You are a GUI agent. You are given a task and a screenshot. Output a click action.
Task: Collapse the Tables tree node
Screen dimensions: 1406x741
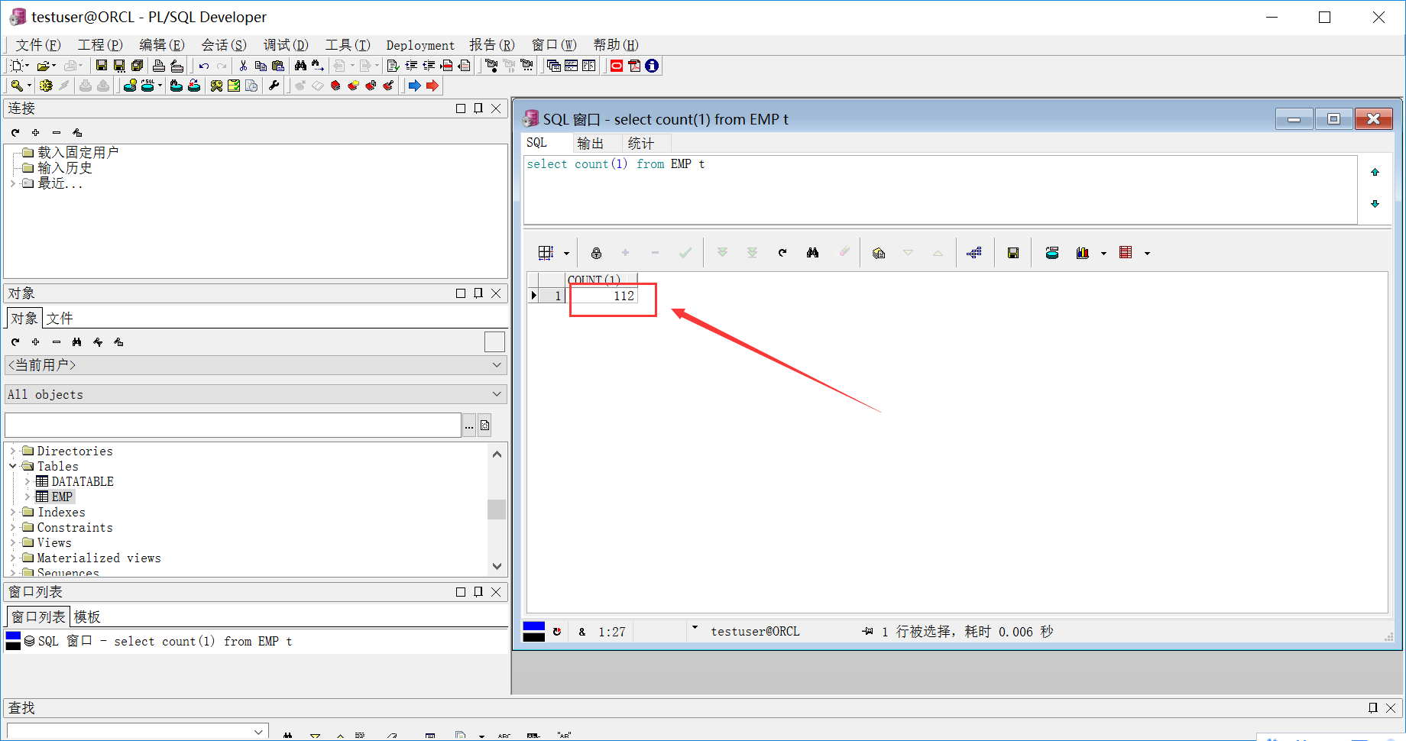(12, 466)
